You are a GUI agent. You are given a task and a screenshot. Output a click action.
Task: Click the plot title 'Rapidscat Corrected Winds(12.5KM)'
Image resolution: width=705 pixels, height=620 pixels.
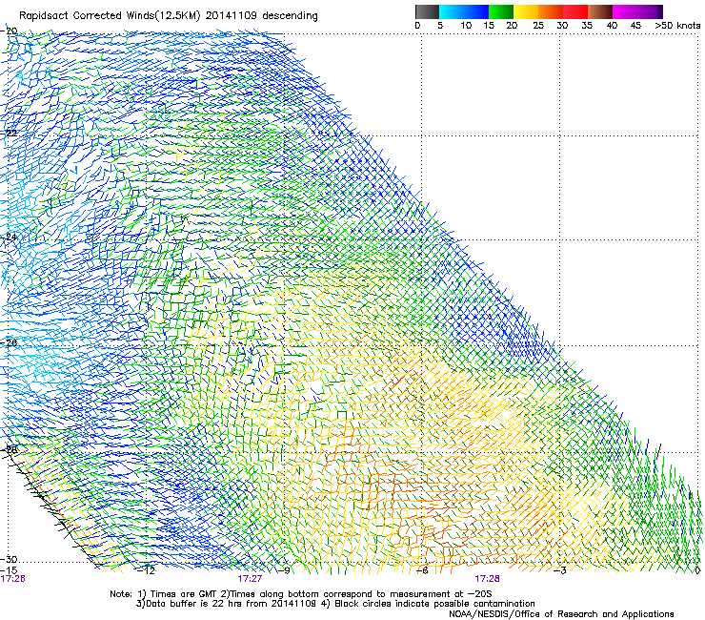coord(109,16)
